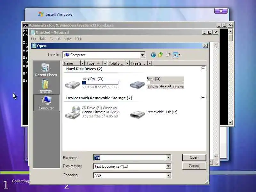Click the Notepad icon in Untitled title bar
The image size is (256, 192).
[33, 32]
